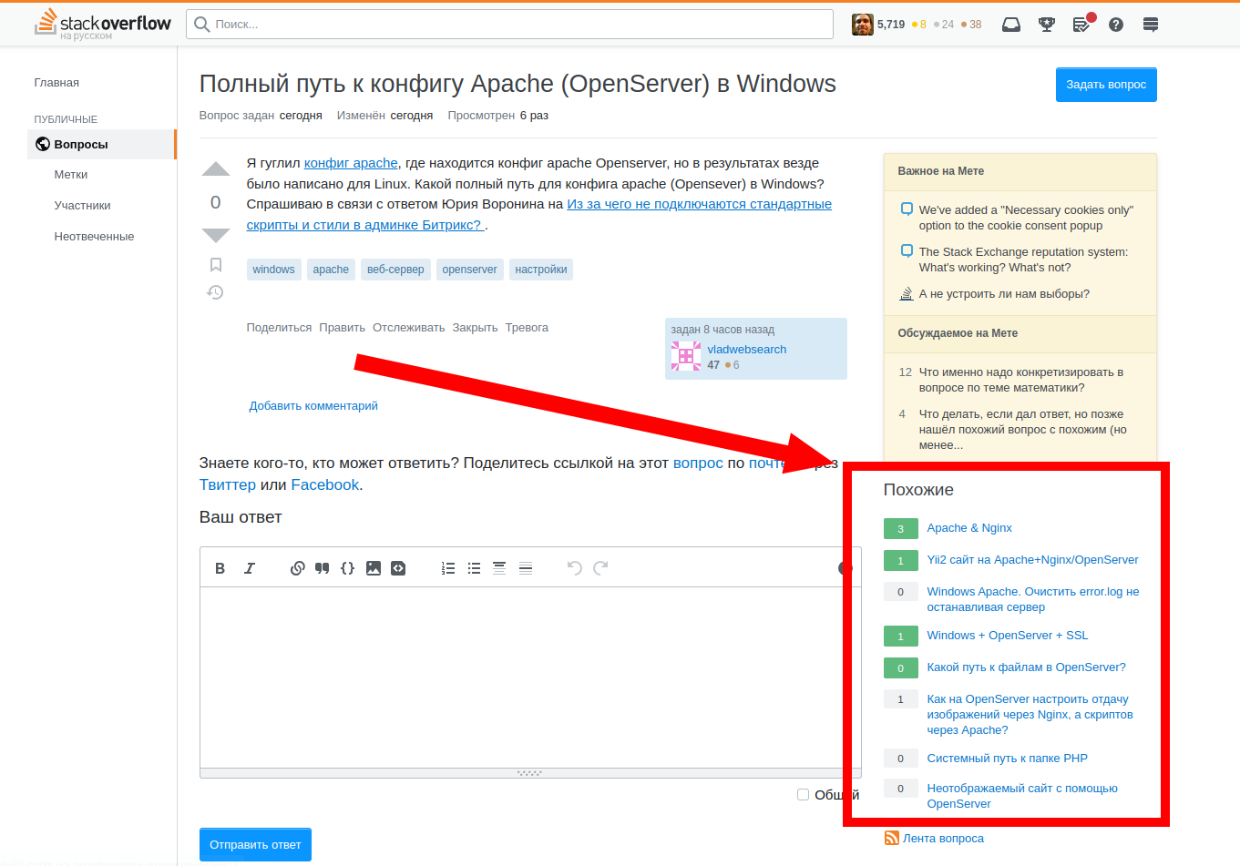1240x866 pixels.
Task: Bookmark the question
Action: (216, 265)
